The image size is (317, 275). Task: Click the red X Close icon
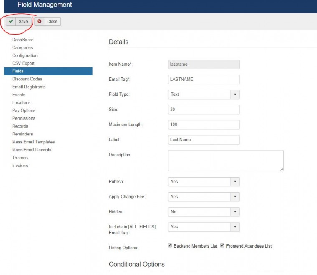(x=40, y=21)
